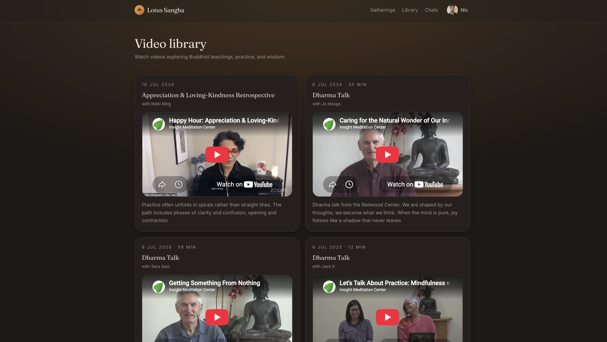
Task: Select Appreciation & Loving-Kindness Retrospective card title
Action: pyautogui.click(x=208, y=95)
